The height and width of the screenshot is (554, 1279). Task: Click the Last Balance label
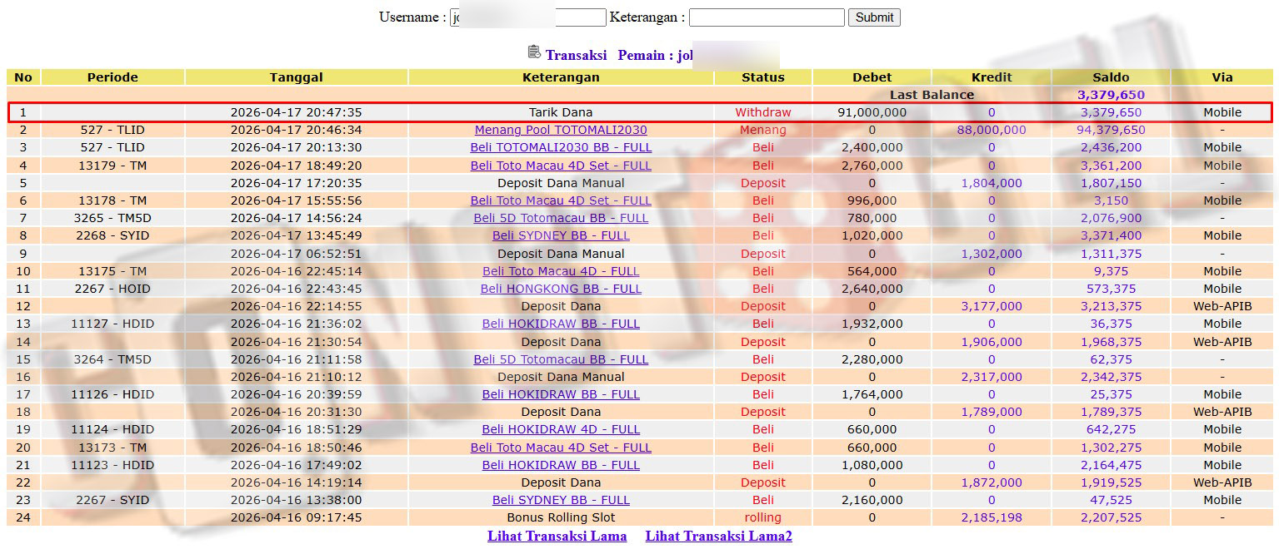[932, 95]
